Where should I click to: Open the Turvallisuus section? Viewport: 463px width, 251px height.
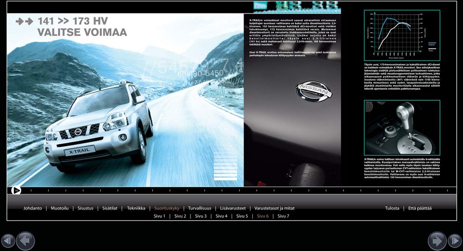(200, 208)
